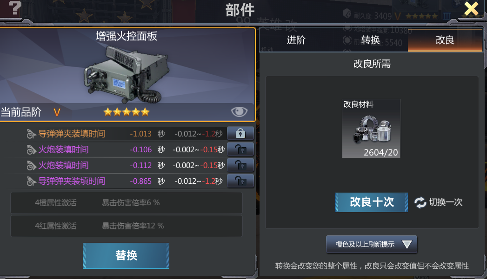Image resolution: width=487 pixels, height=279 pixels.
Task: Open the 橙色及以上刷新提示 dropdown
Action: point(372,244)
